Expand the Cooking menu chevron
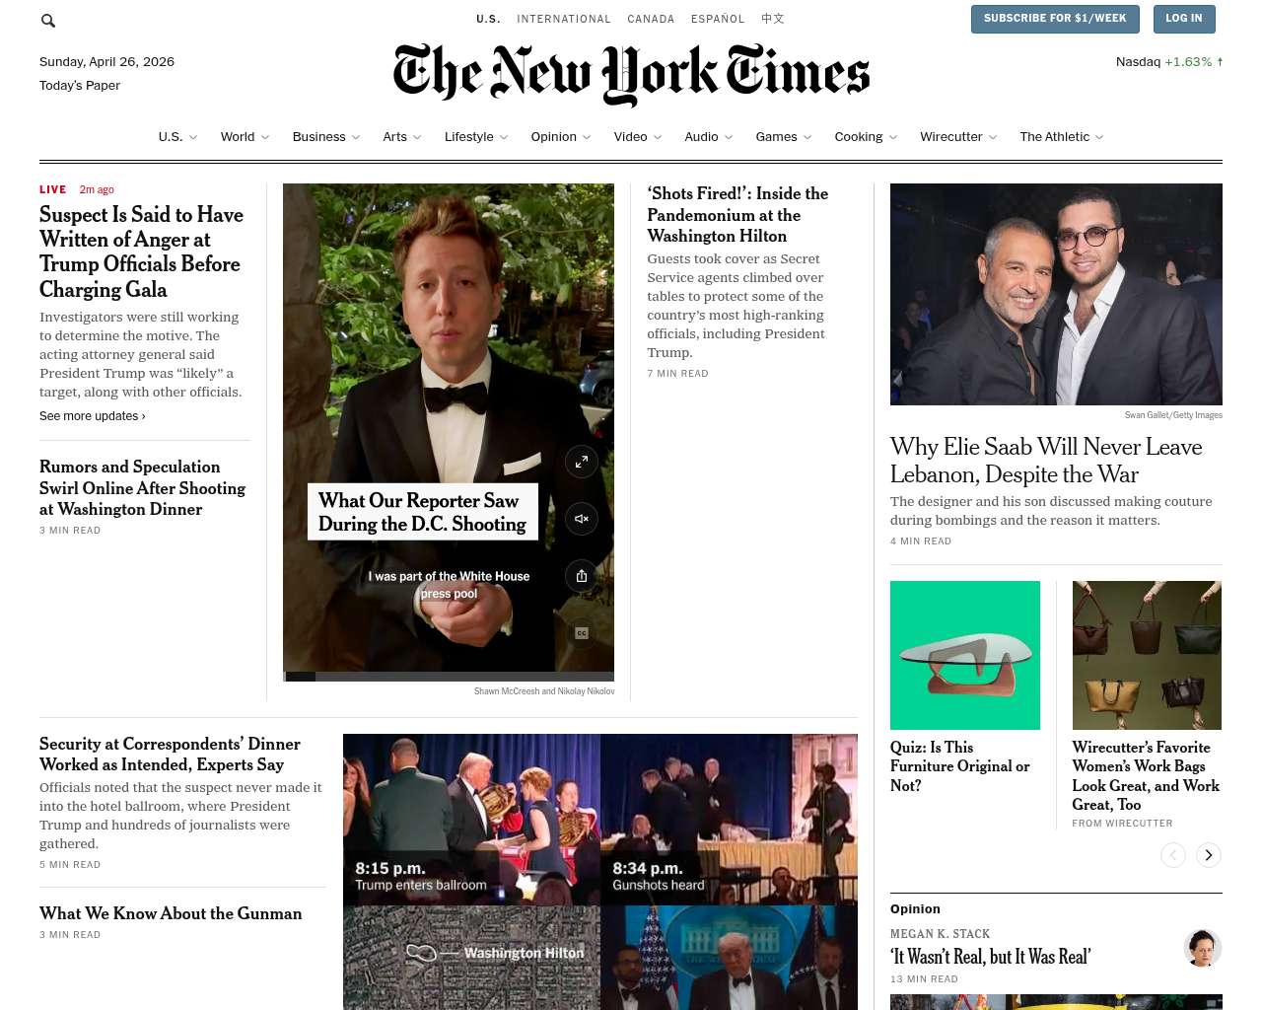Viewport: 1262px width, 1010px height. pos(893,137)
